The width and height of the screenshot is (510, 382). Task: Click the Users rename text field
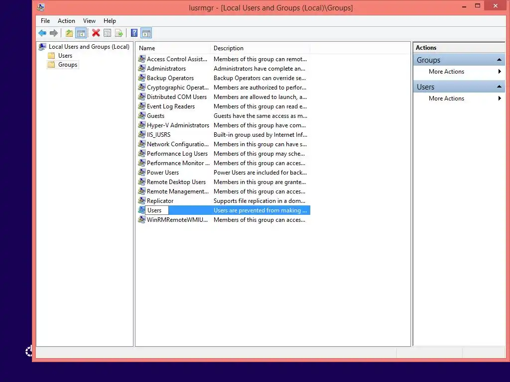[157, 210]
